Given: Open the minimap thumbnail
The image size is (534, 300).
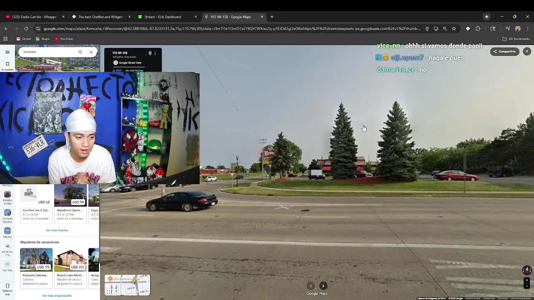Looking at the screenshot, I should pyautogui.click(x=127, y=285).
